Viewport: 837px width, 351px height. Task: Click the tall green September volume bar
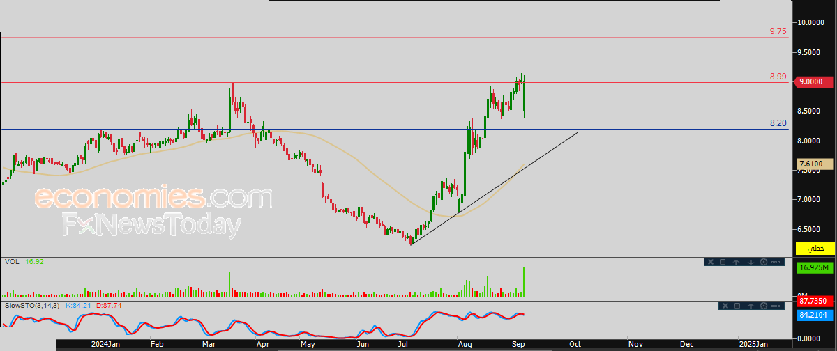pos(524,282)
